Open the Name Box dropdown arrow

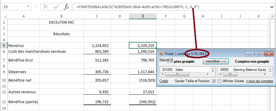click(x=28, y=7)
